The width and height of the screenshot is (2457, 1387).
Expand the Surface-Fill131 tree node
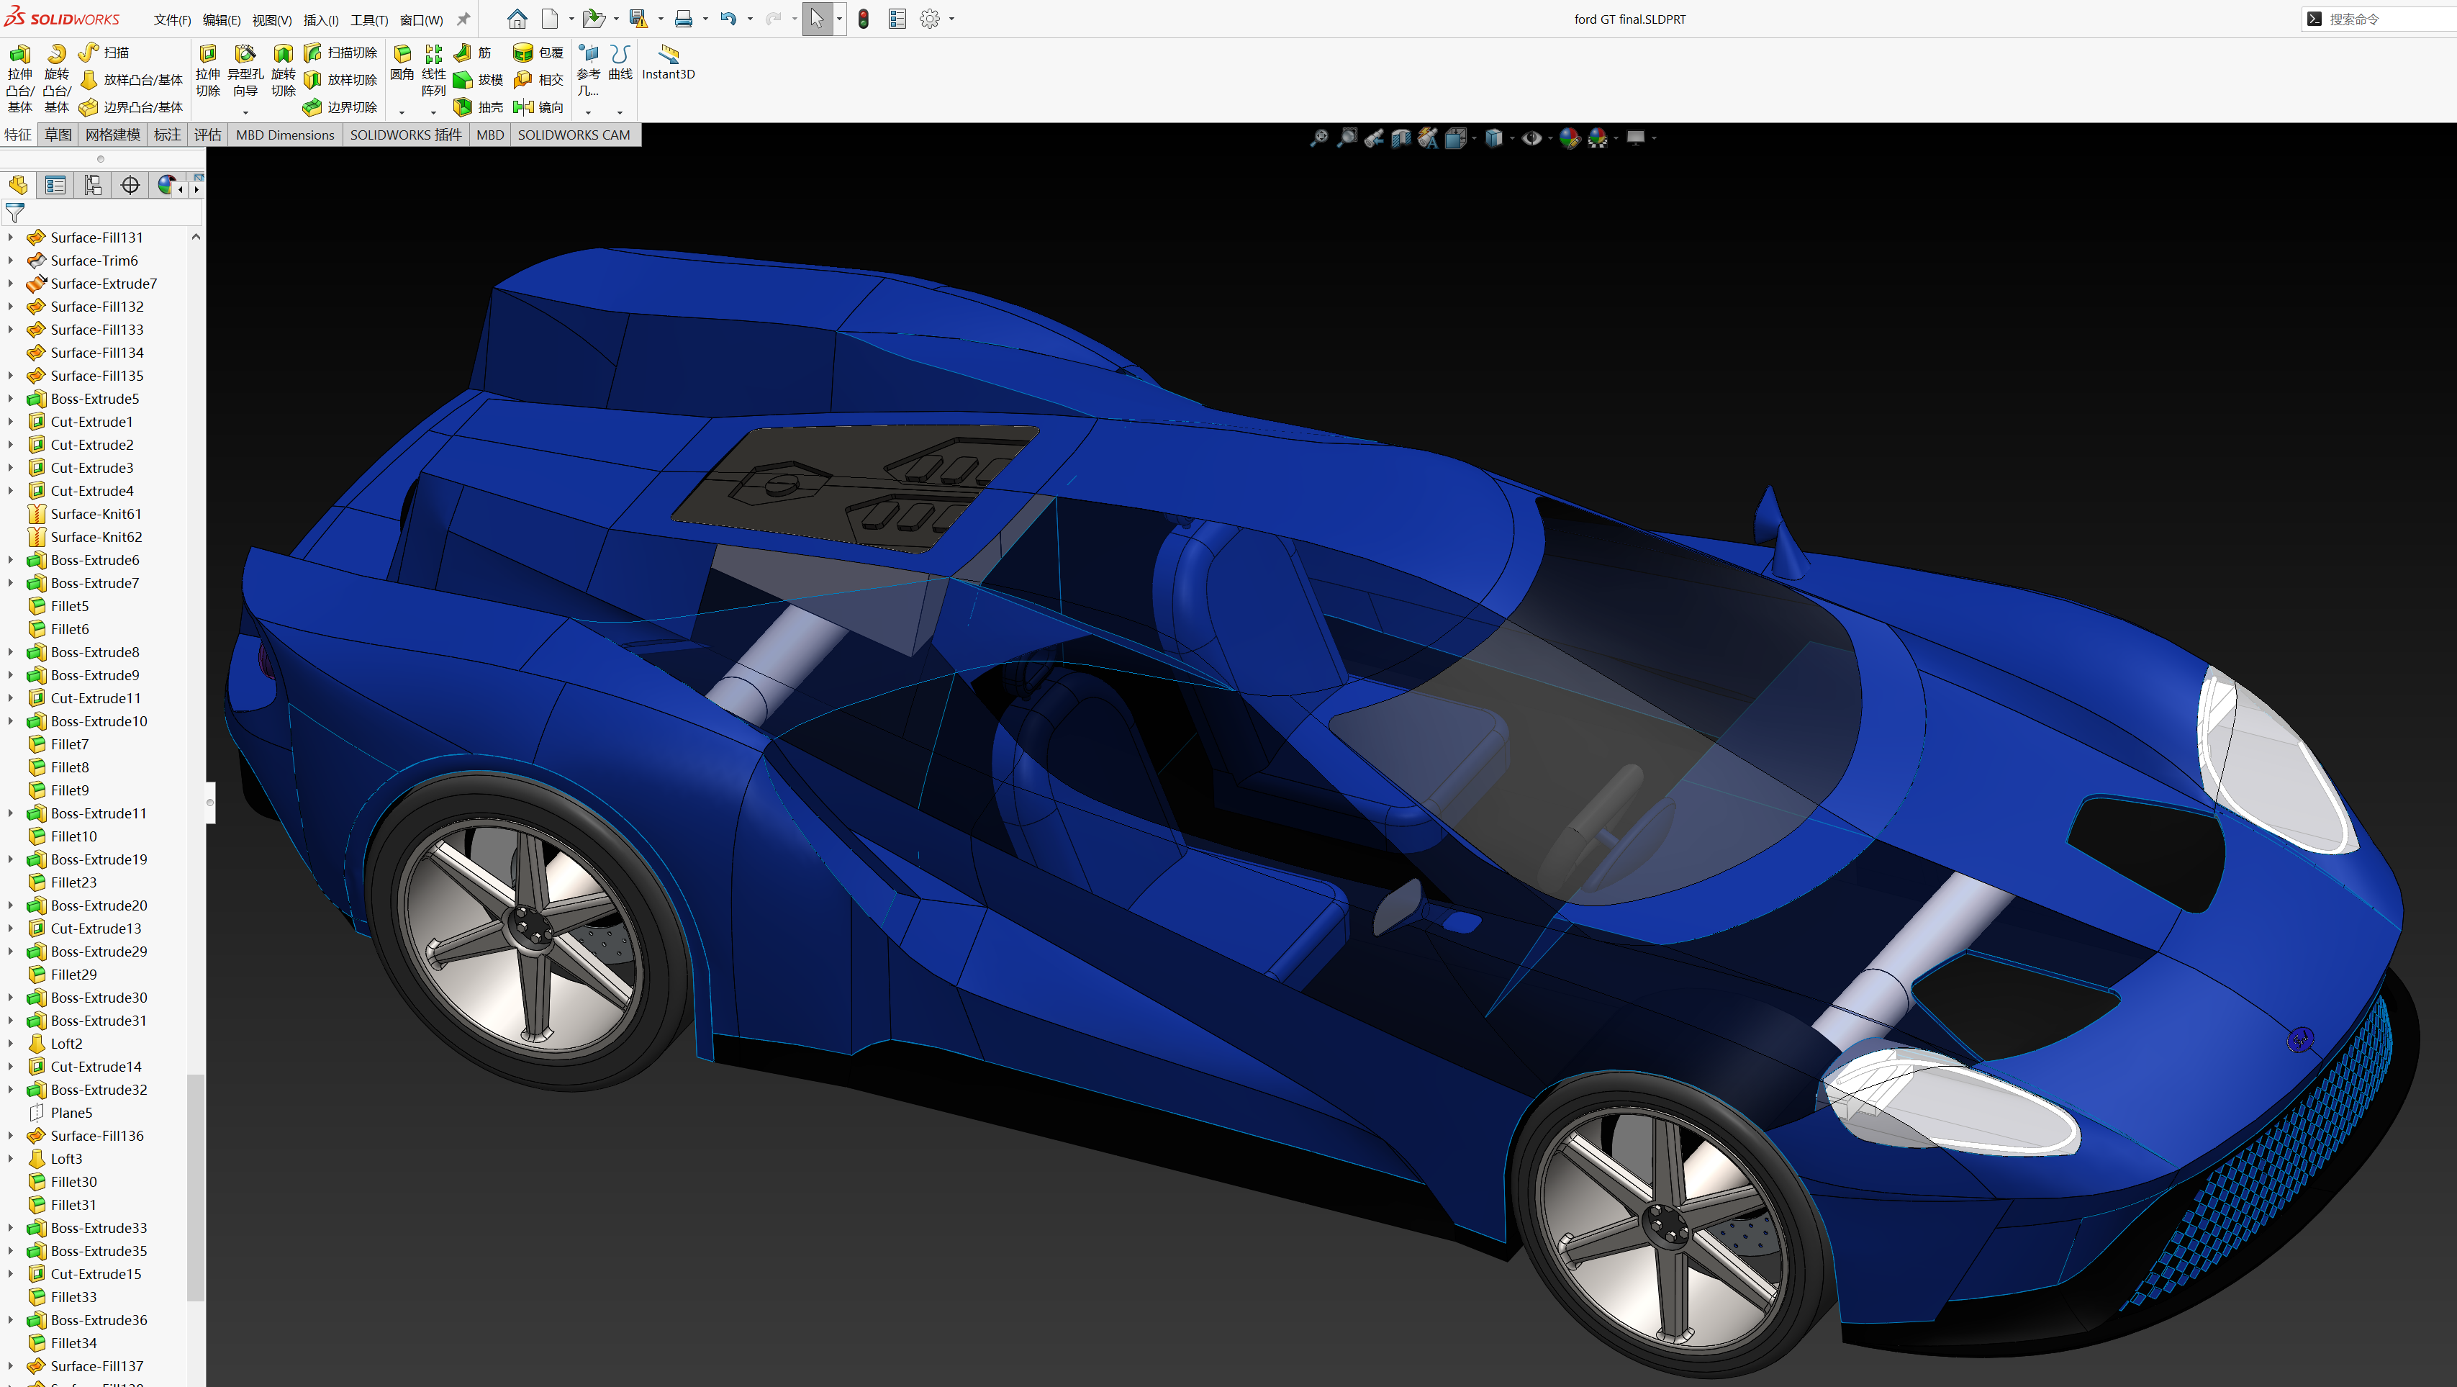click(11, 238)
